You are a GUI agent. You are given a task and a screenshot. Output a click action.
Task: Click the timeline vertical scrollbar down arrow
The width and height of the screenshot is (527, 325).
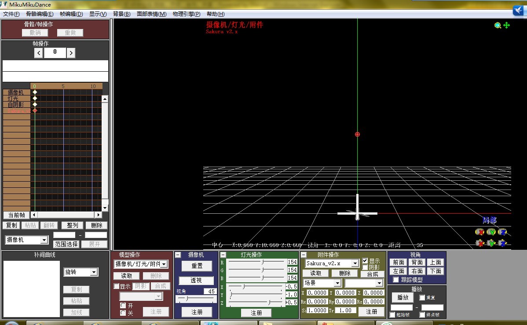pyautogui.click(x=105, y=208)
